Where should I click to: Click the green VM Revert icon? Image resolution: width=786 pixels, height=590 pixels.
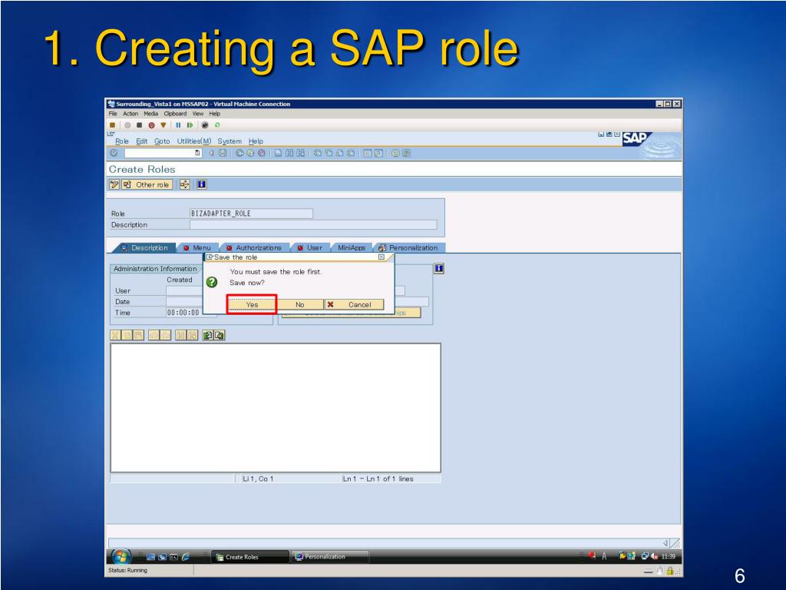[x=217, y=125]
